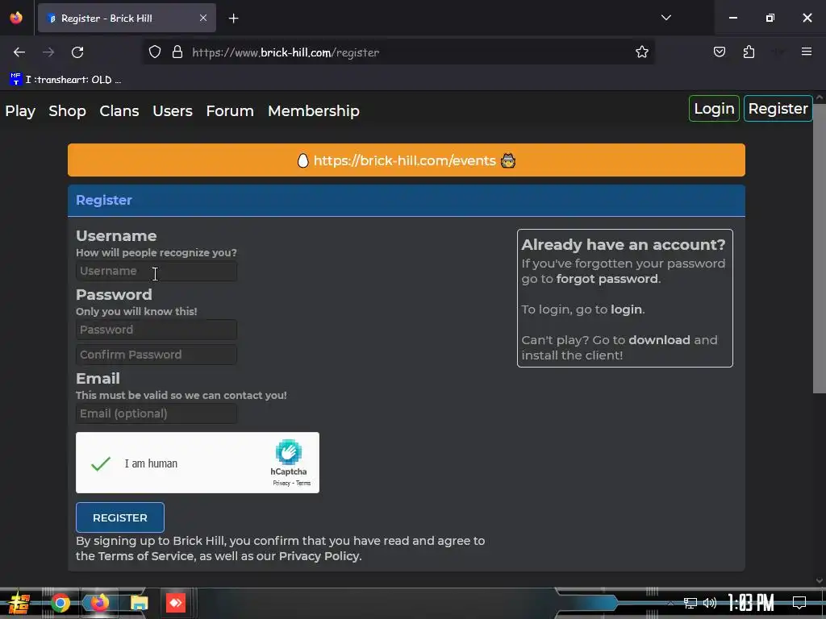
Task: Open a new tab with the plus icon
Action: (233, 19)
